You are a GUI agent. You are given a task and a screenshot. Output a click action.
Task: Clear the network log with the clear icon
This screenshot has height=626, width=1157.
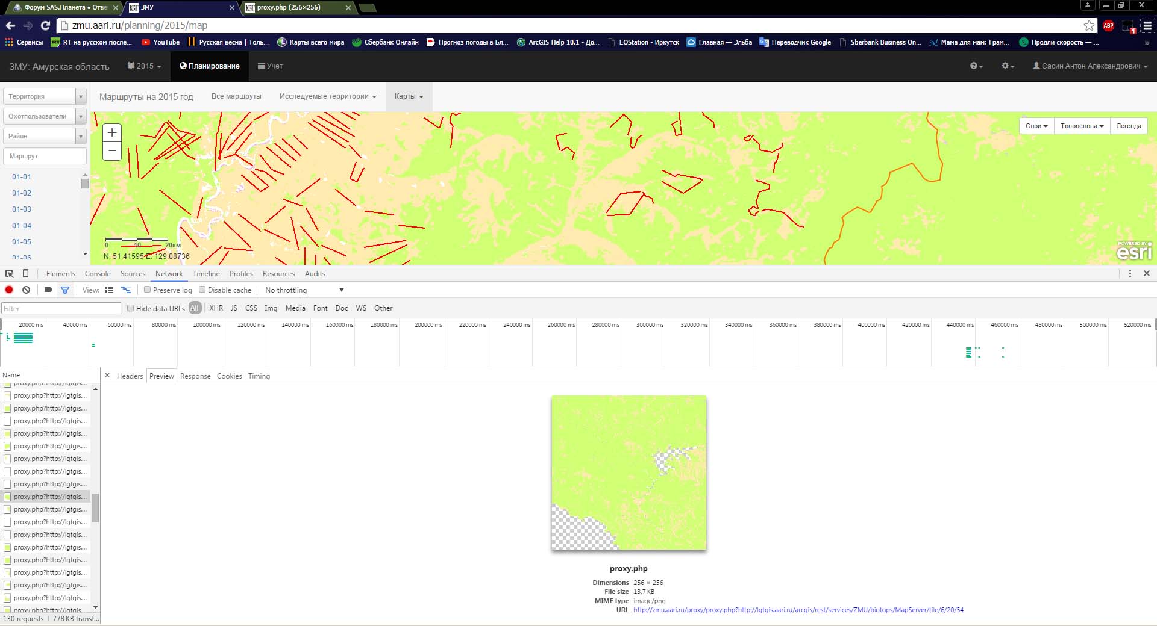point(26,290)
